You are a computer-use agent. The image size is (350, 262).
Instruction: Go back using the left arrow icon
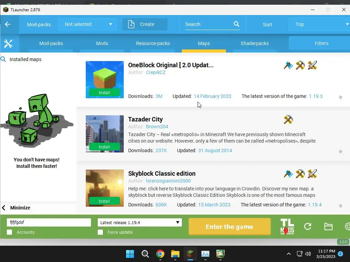tap(8, 24)
